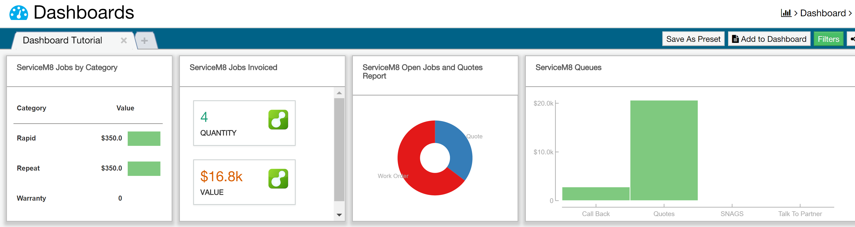
Task: Click the scroll up arrow in Jobs Invoiced
Action: (339, 93)
